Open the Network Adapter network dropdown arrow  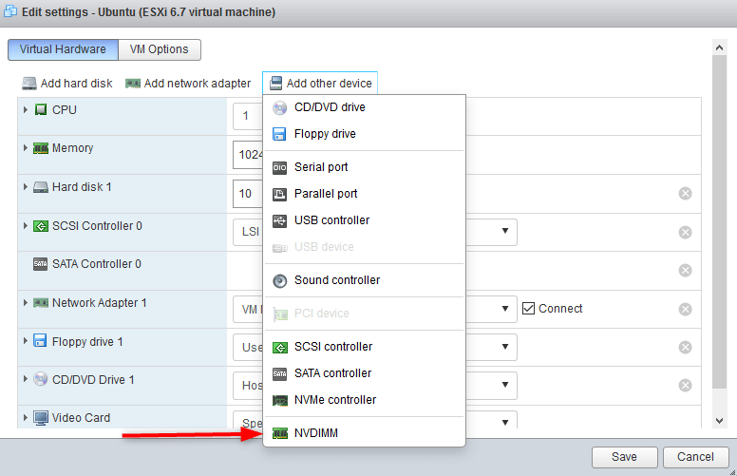(505, 309)
